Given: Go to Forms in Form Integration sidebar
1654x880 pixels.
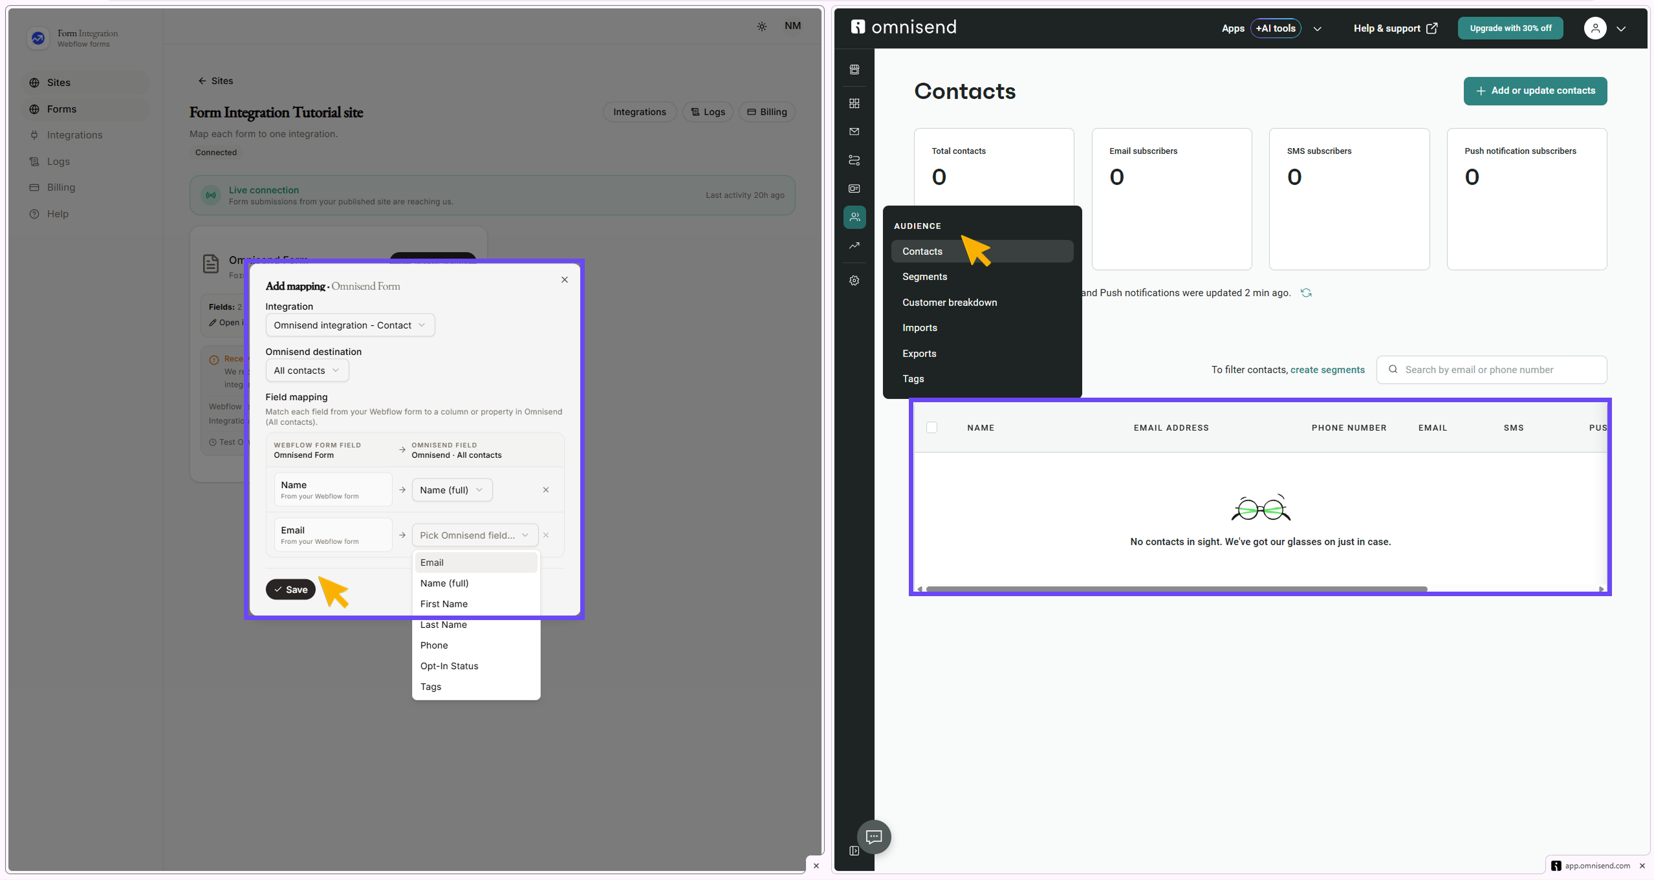Looking at the screenshot, I should coord(87,109).
